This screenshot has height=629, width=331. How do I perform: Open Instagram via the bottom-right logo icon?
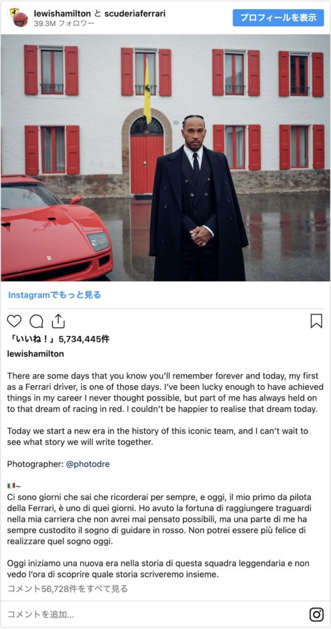pyautogui.click(x=316, y=614)
